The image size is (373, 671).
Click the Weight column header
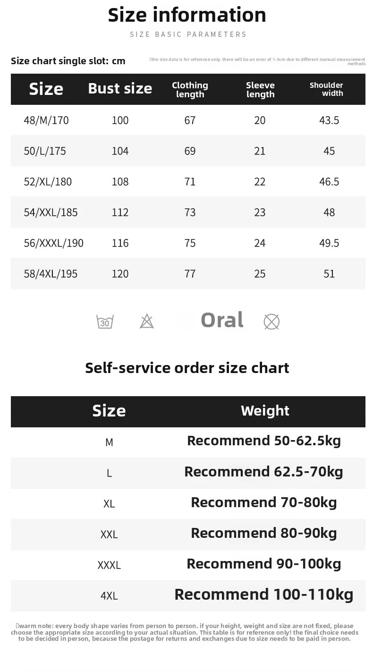(265, 411)
